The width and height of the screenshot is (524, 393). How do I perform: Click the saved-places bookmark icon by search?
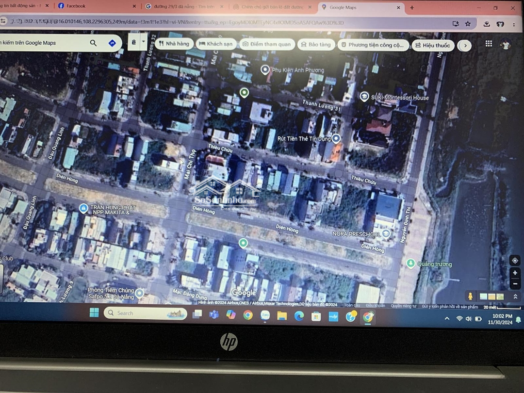click(134, 42)
